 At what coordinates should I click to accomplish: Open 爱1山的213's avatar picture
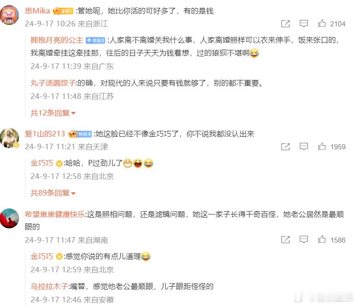(10, 138)
